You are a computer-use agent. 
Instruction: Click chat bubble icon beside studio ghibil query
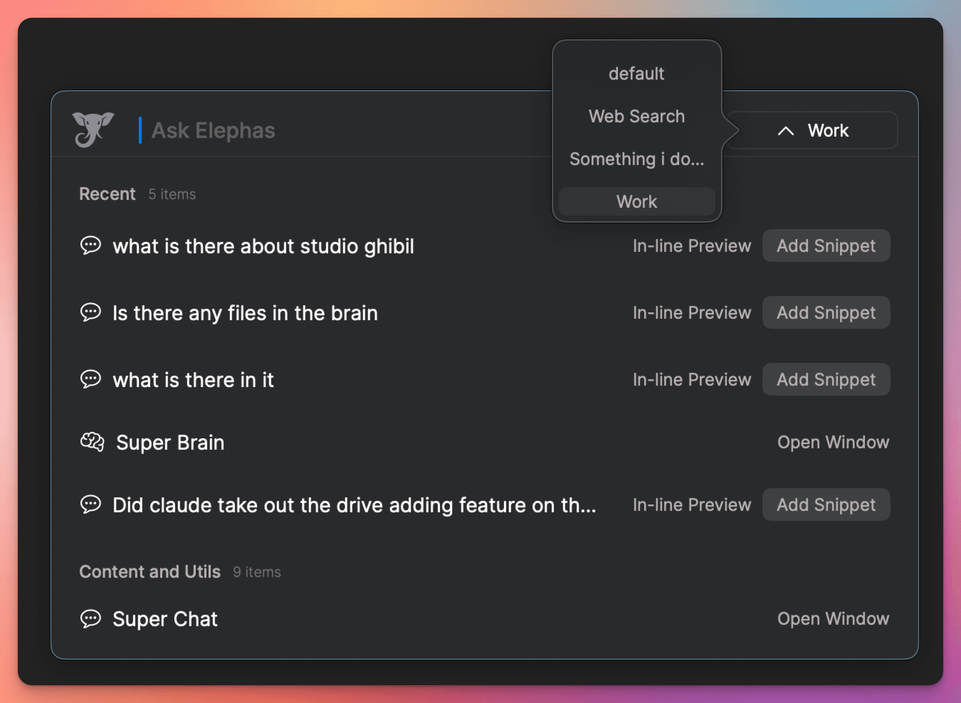click(x=91, y=245)
